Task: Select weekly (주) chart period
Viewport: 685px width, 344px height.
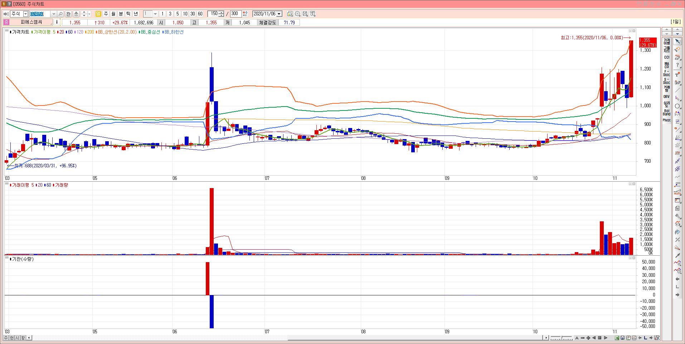Action: 106,14
